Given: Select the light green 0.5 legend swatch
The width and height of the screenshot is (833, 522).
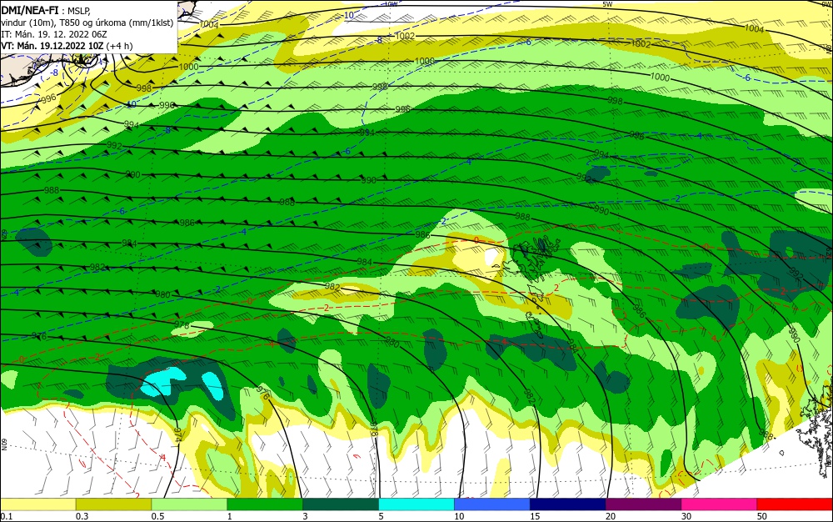Looking at the screenshot, I should click(x=189, y=504).
